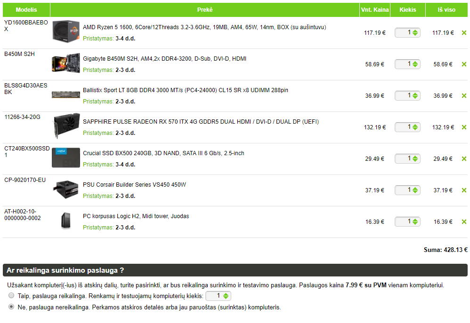470x323 pixels.
Task: Delete the Ballistix Sport LT 8GB row
Action: (x=464, y=95)
